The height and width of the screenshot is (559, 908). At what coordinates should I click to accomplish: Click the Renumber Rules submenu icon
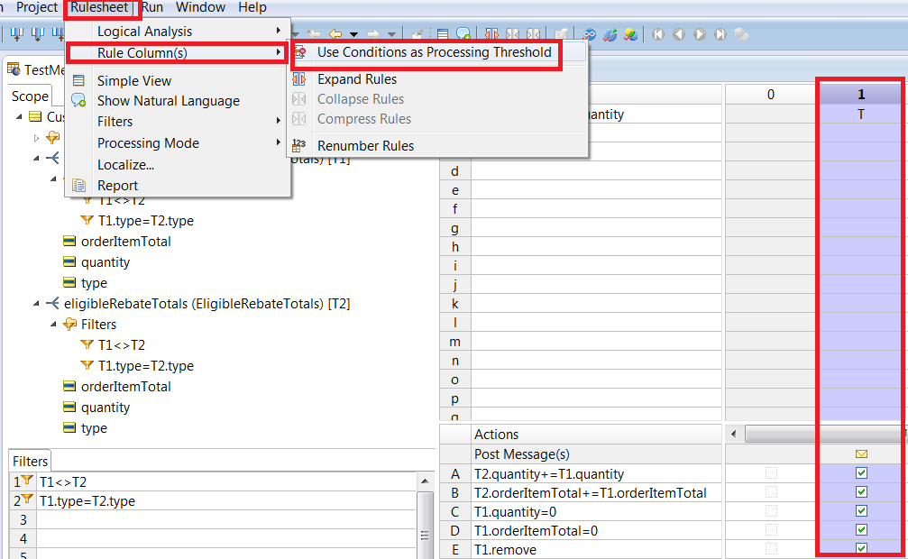298,145
